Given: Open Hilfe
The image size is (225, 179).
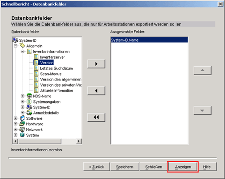Looking at the screenshot, I should tap(207, 167).
